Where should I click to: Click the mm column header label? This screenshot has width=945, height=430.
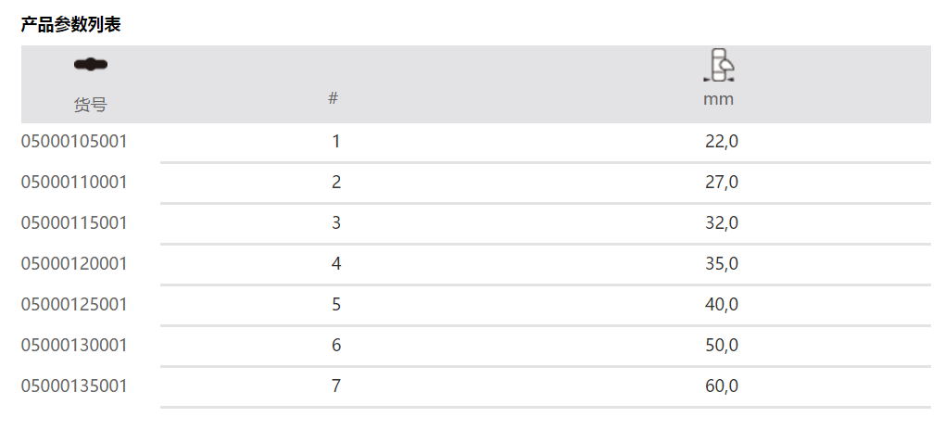tap(719, 99)
